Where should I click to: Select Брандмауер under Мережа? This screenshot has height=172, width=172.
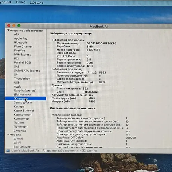22,146
